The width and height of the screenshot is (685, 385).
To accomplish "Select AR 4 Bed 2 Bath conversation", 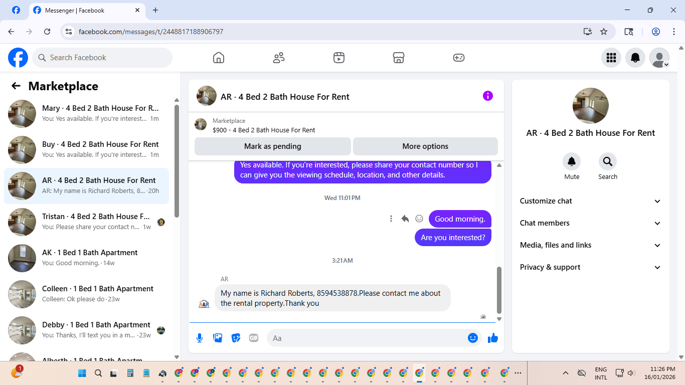I will (x=86, y=186).
